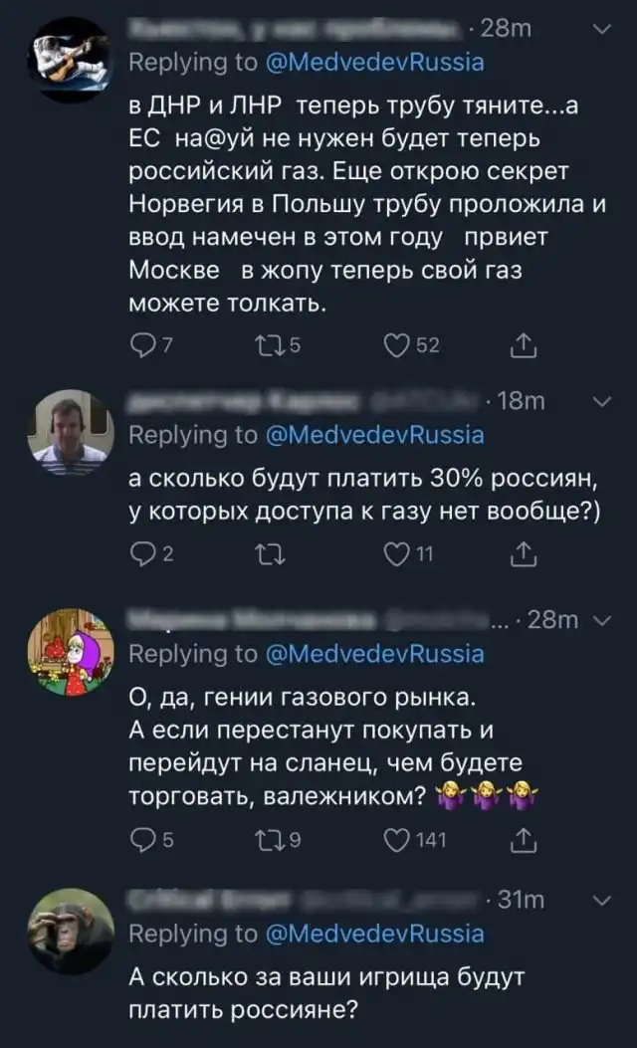This screenshot has height=1048, width=637.
Task: Expand the menu chevron on the 18m tweet
Action: pyautogui.click(x=600, y=401)
